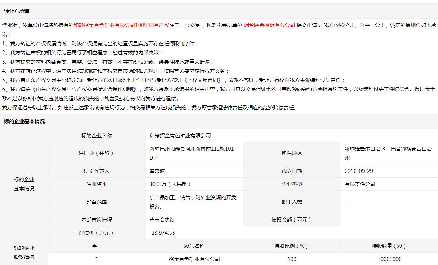Select commitment line 3 about 材料内容真实
This screenshot has width=438, height=265.
point(108,62)
